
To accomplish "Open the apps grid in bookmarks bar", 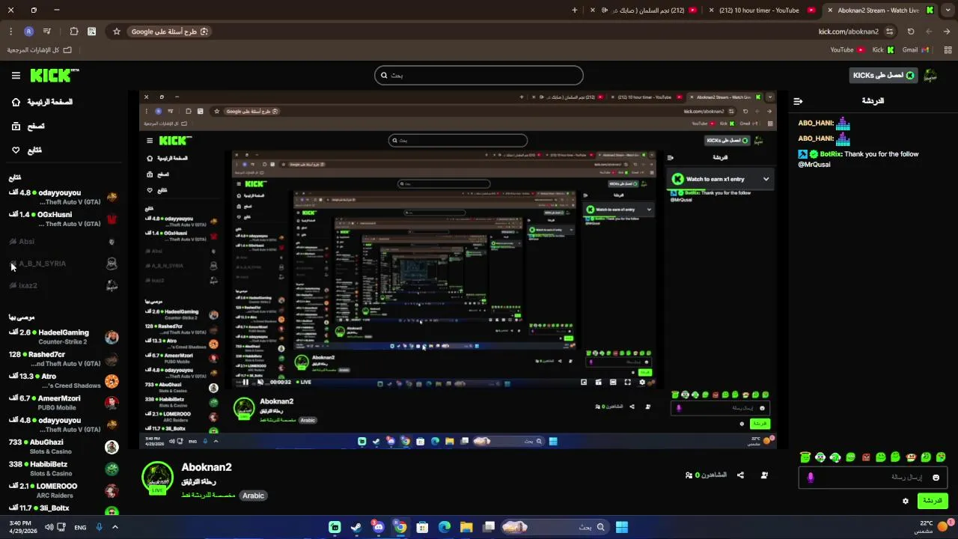I will point(948,50).
